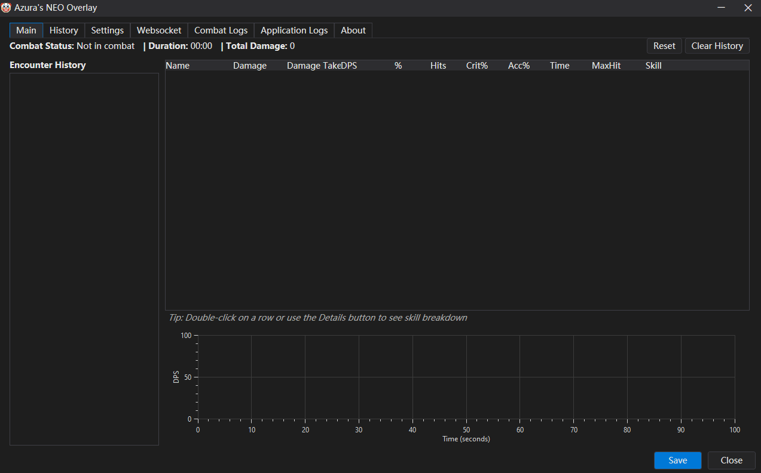761x473 pixels.
Task: Close the window via title bar X
Action: [x=748, y=8]
